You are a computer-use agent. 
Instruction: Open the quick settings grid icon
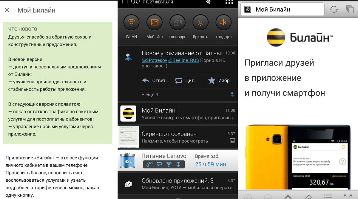point(229,2)
